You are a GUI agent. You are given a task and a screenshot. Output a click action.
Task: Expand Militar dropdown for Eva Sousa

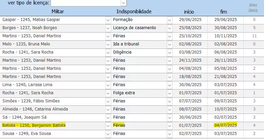coord(108,134)
